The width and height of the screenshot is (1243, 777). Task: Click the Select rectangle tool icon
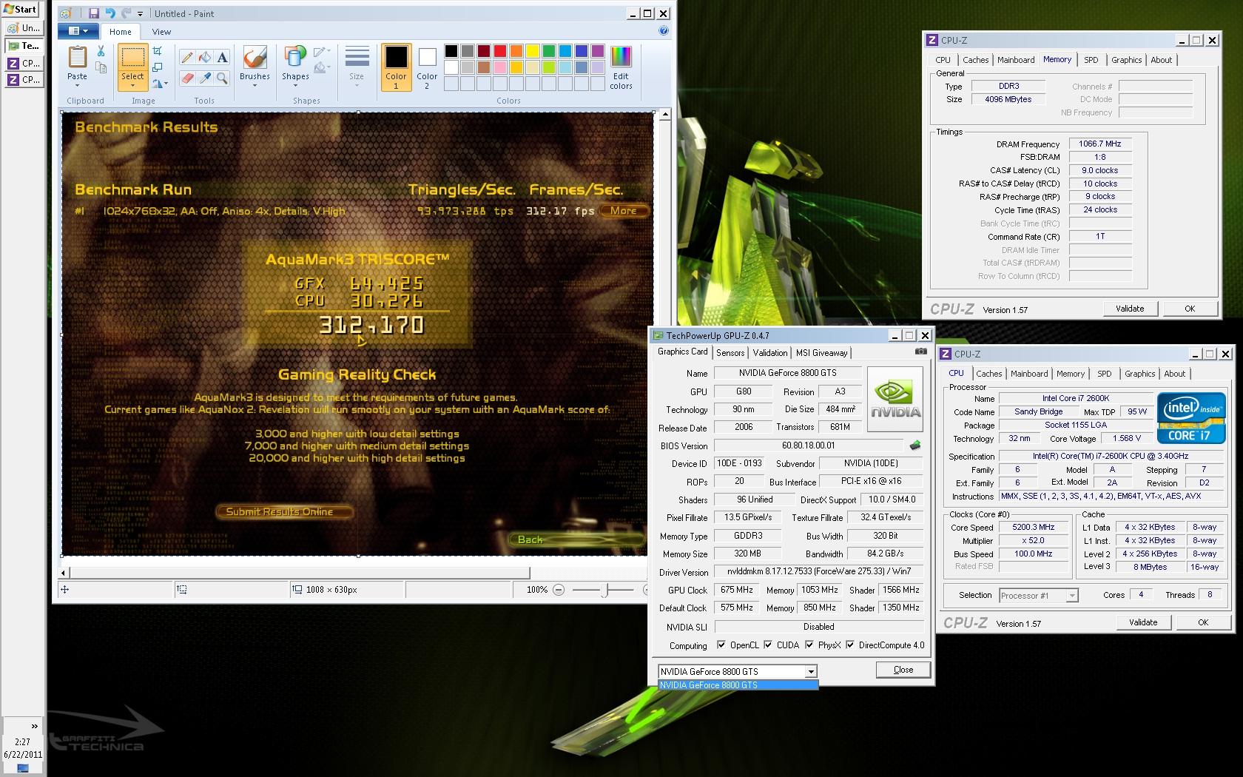132,58
